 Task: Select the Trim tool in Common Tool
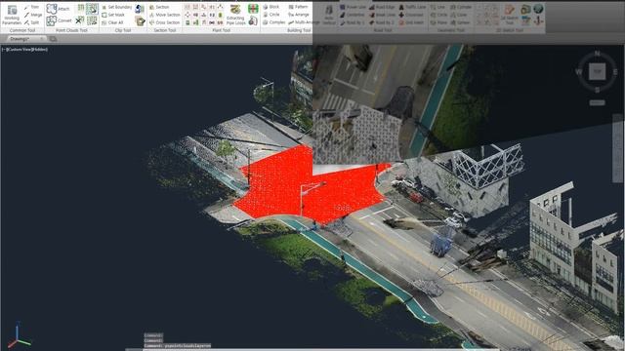tap(31, 7)
